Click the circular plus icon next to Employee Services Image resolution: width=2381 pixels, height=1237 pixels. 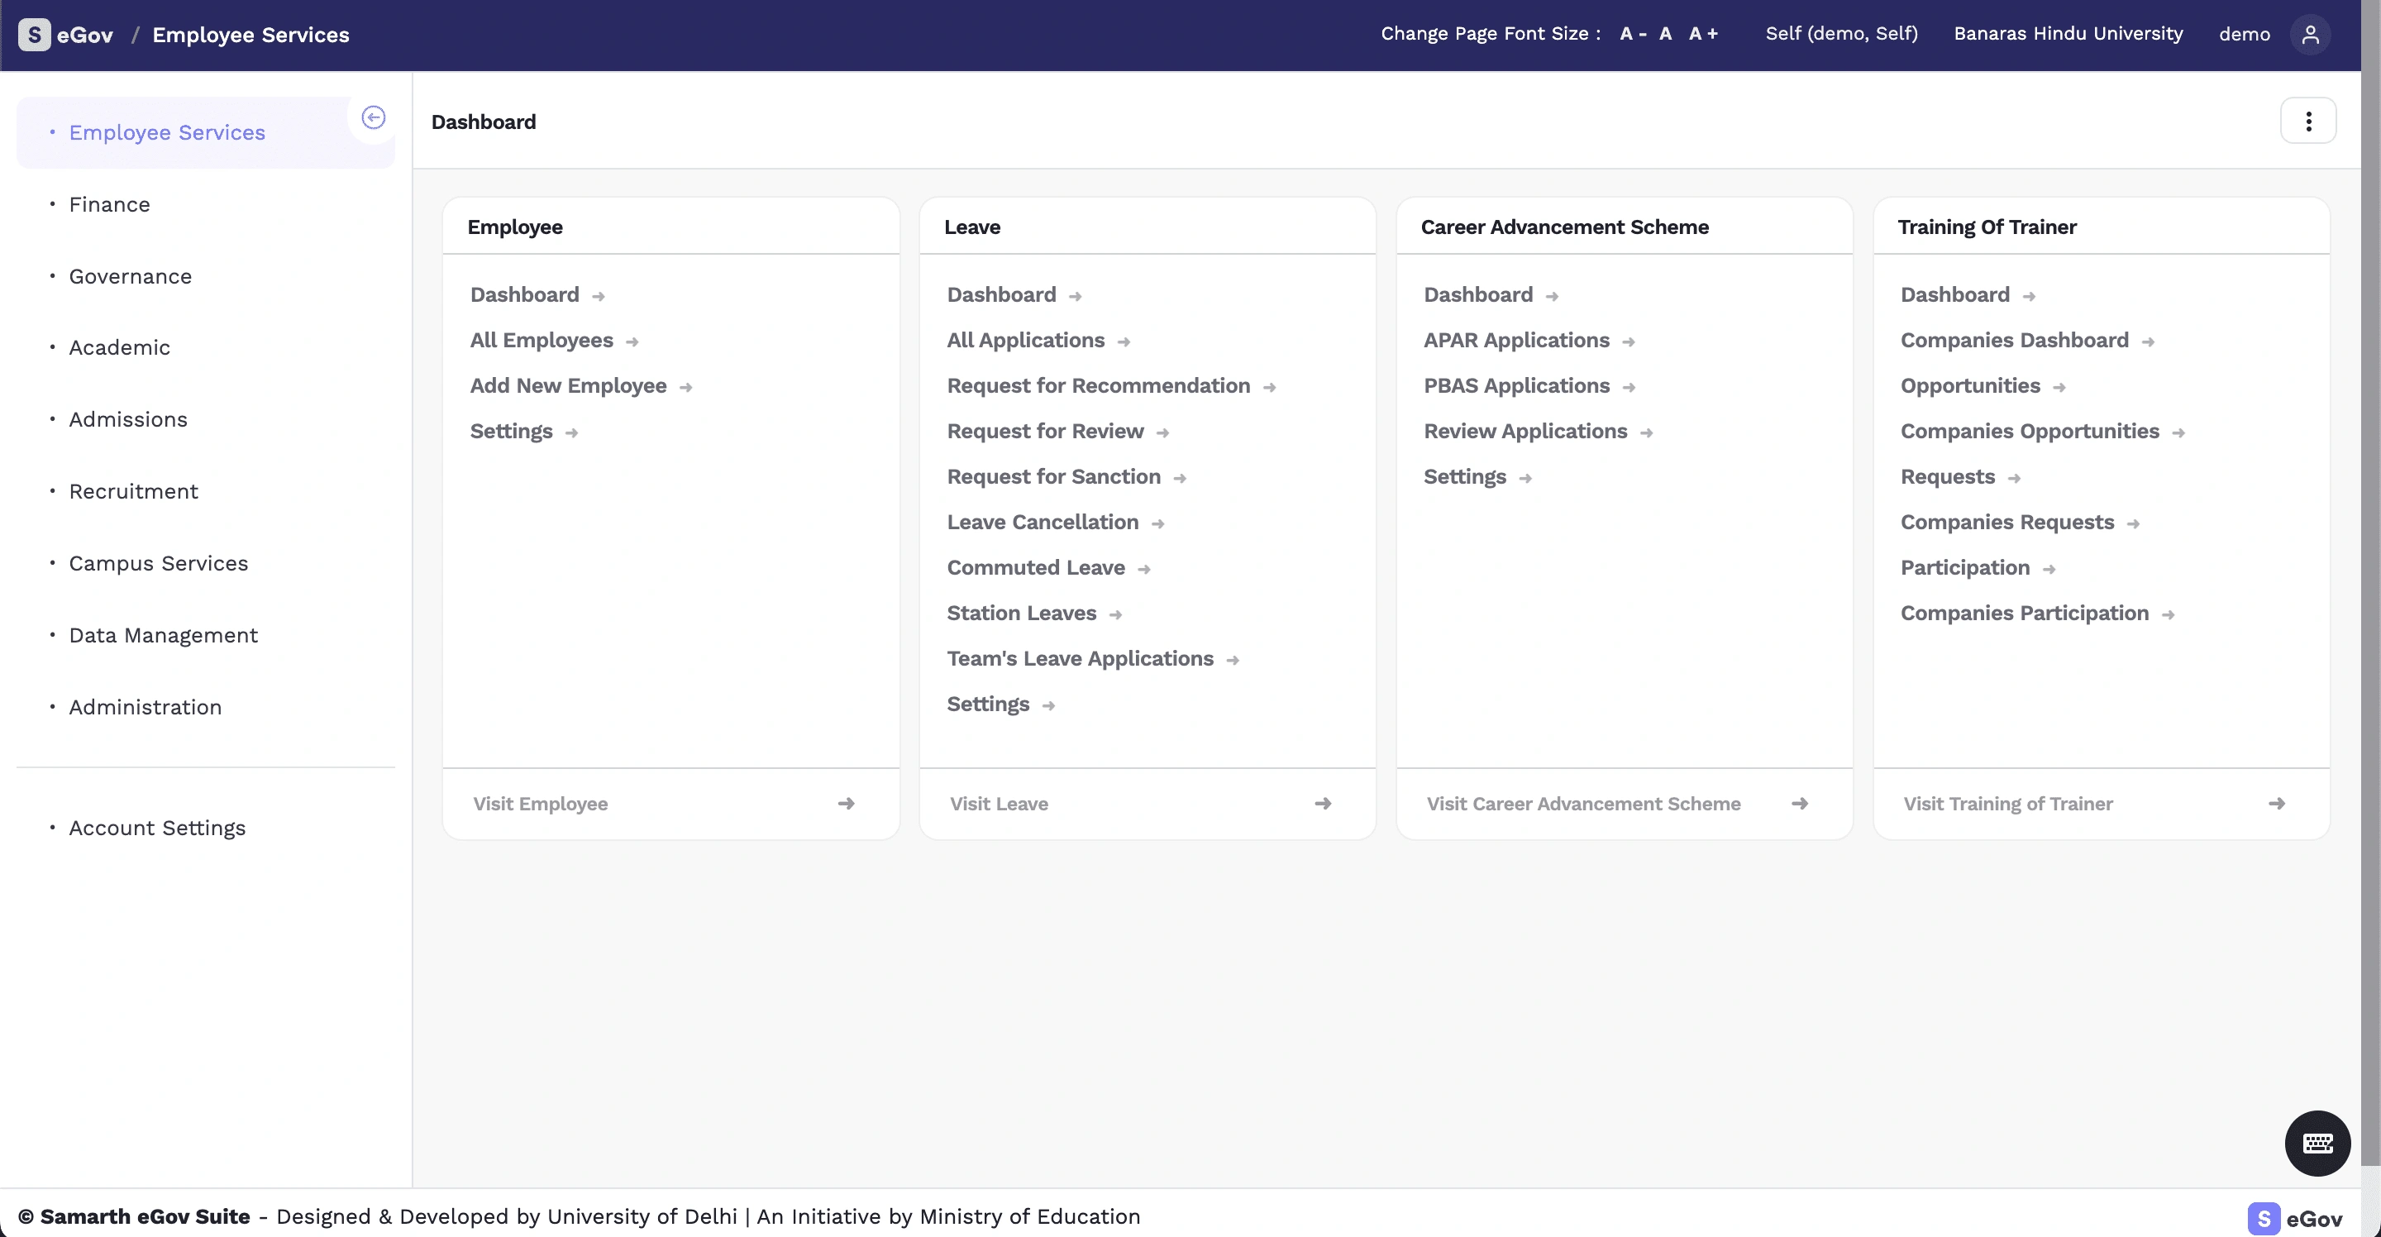373,118
